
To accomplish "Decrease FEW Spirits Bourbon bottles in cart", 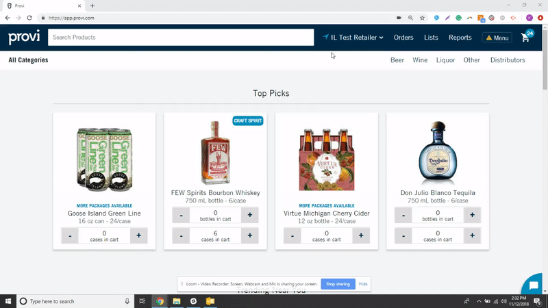I will 181,215.
